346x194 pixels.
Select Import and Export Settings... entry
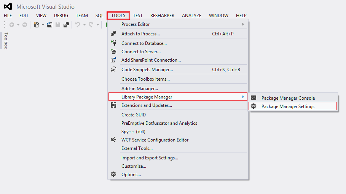(178, 158)
